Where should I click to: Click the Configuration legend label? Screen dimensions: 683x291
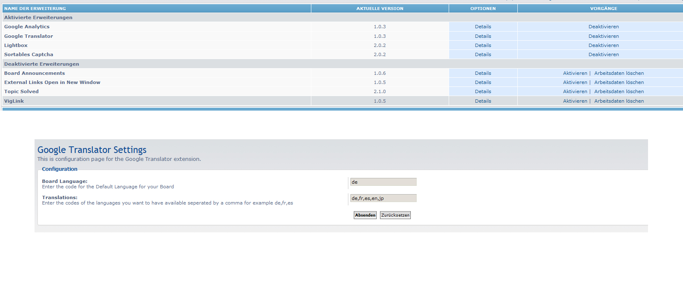pyautogui.click(x=60, y=169)
